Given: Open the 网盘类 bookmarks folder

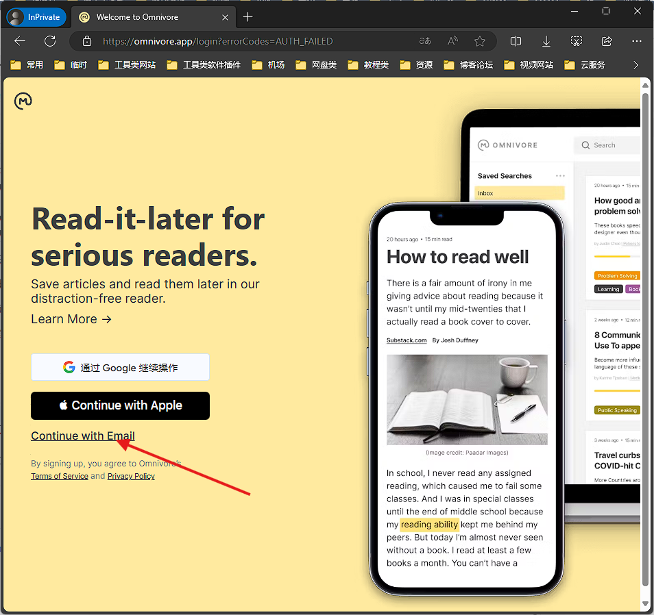Looking at the screenshot, I should [316, 65].
